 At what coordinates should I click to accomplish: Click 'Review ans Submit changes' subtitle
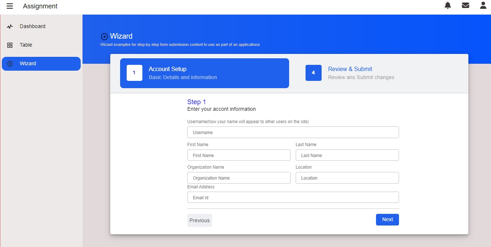[x=361, y=77]
